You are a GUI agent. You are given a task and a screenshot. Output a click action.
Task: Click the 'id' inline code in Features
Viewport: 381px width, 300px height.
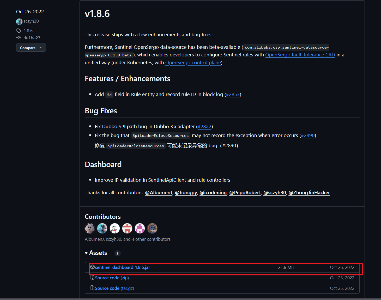click(109, 95)
